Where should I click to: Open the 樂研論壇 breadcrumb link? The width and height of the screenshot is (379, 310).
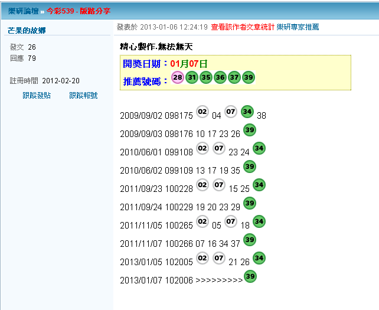[23, 11]
